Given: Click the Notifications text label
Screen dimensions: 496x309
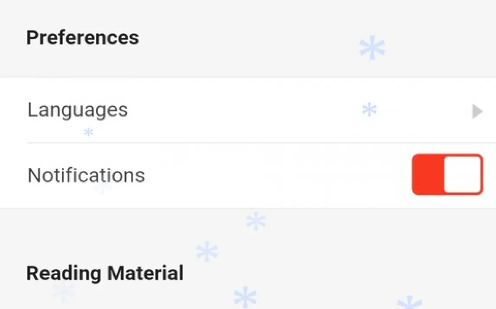Looking at the screenshot, I should tap(86, 175).
